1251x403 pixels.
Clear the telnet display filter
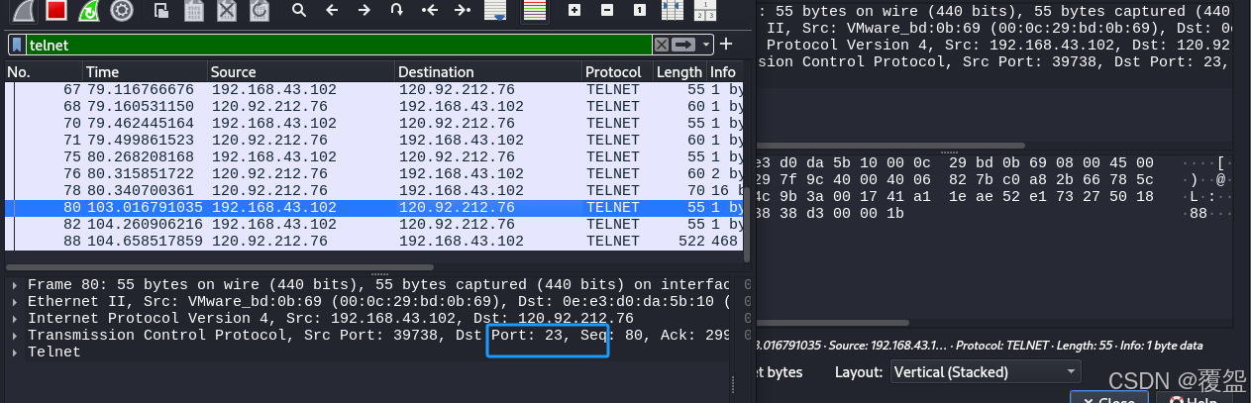(x=661, y=45)
